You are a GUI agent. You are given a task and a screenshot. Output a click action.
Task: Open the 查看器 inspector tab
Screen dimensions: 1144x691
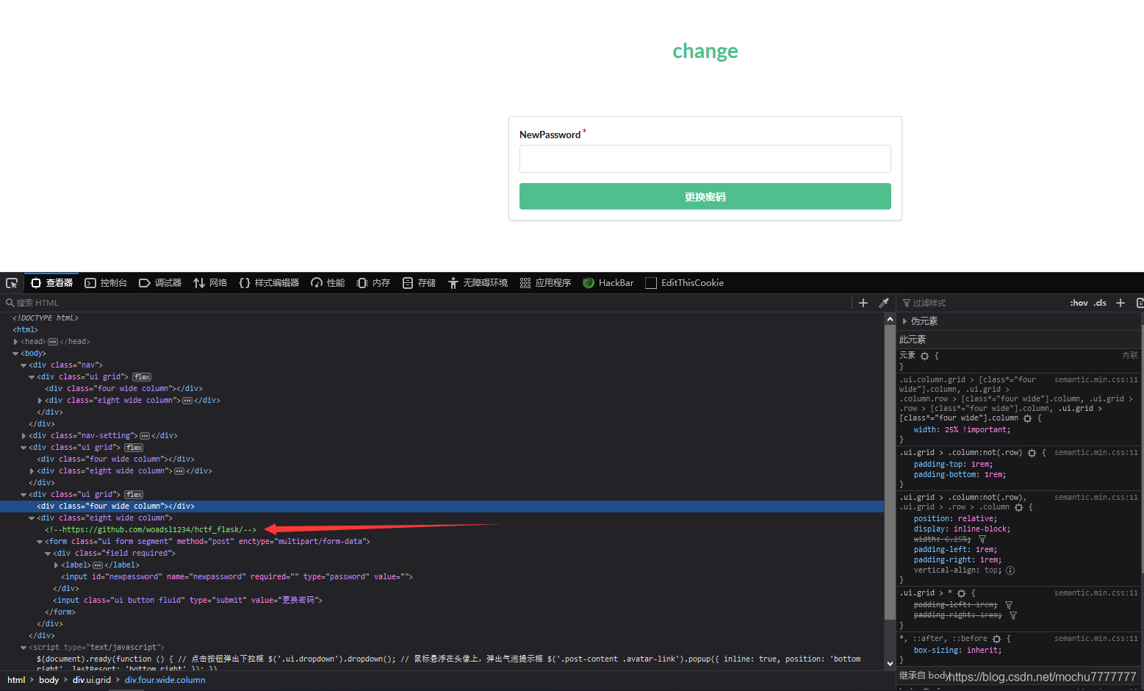tap(51, 283)
